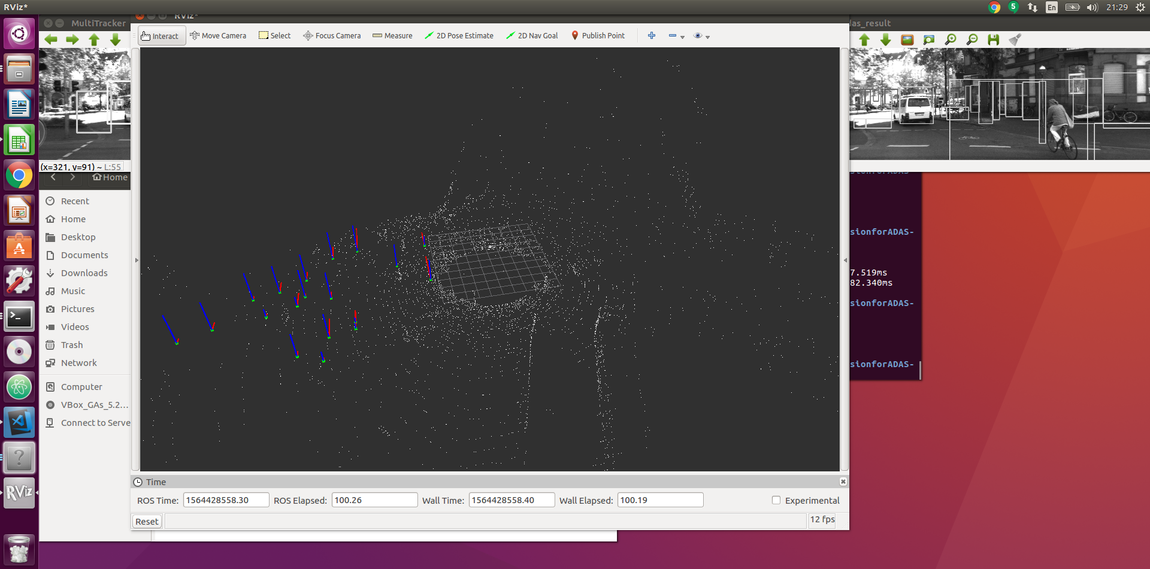The width and height of the screenshot is (1150, 569).
Task: Click the blue plus add-tool icon
Action: [652, 36]
